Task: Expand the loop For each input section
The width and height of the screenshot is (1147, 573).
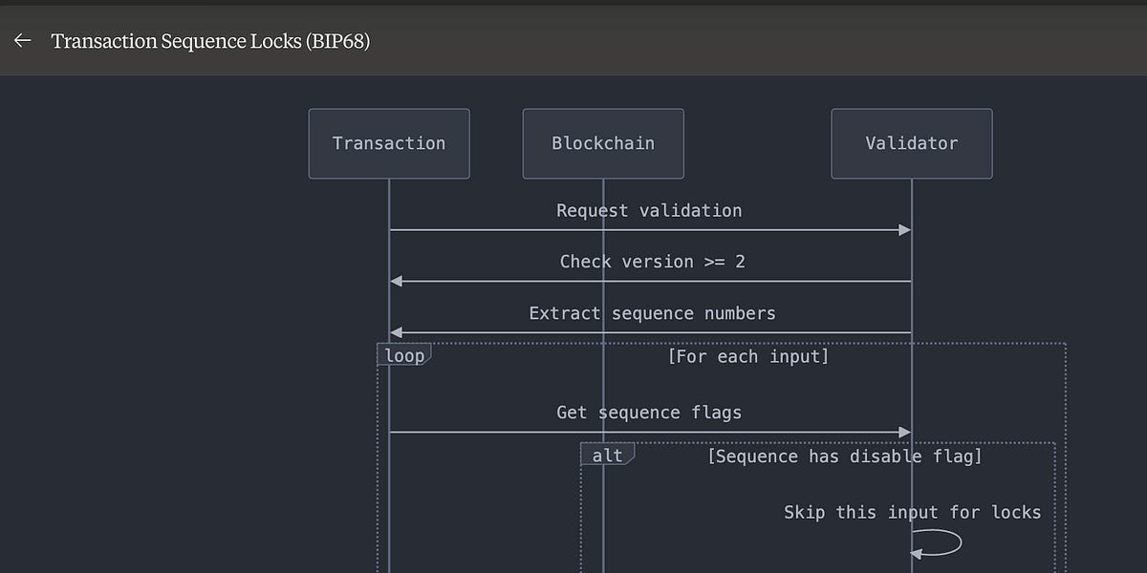Action: [748, 355]
